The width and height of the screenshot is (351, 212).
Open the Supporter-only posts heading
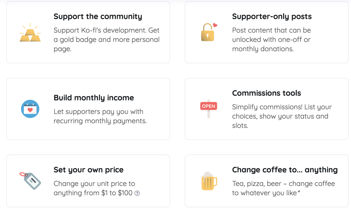272,16
